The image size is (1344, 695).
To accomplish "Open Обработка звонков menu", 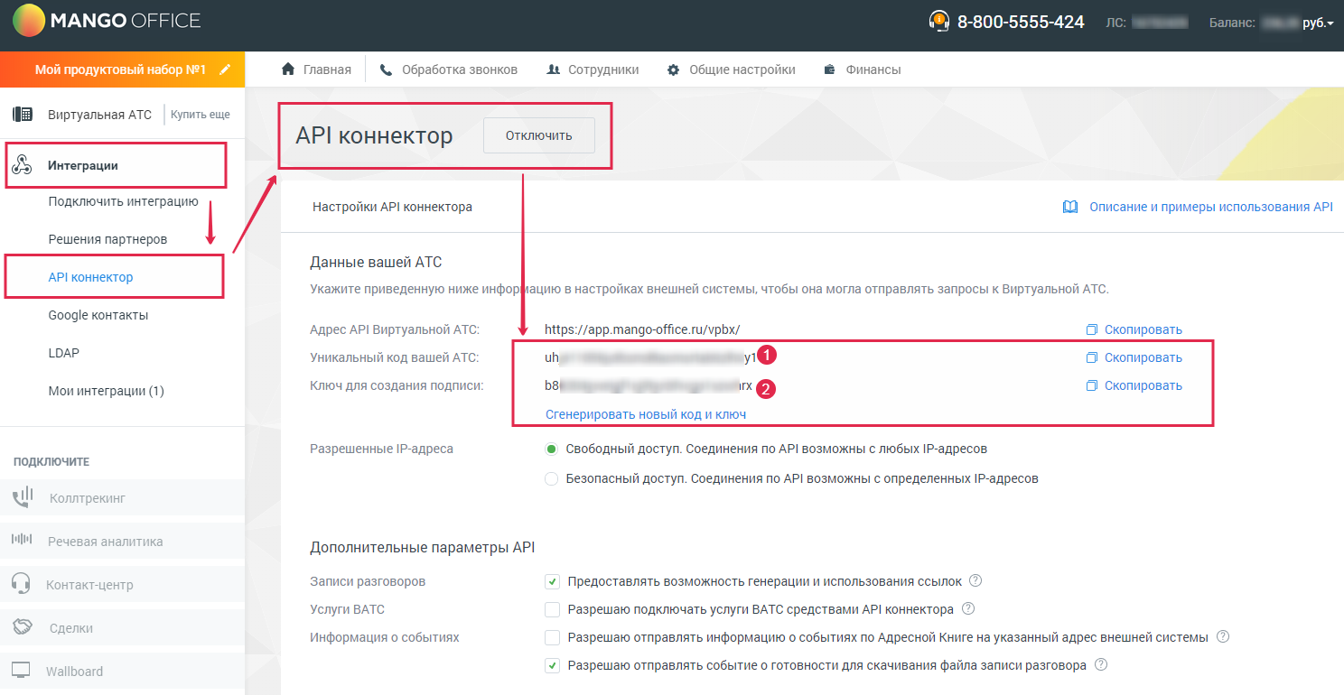I will [x=449, y=69].
